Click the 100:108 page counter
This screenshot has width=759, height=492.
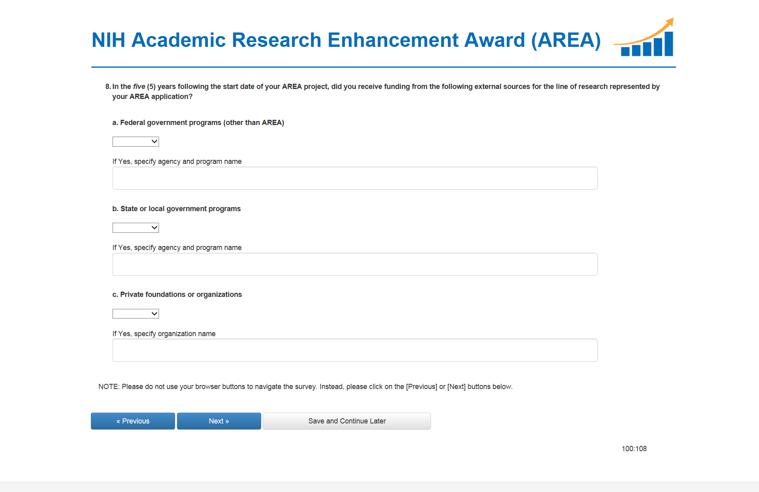(x=634, y=449)
